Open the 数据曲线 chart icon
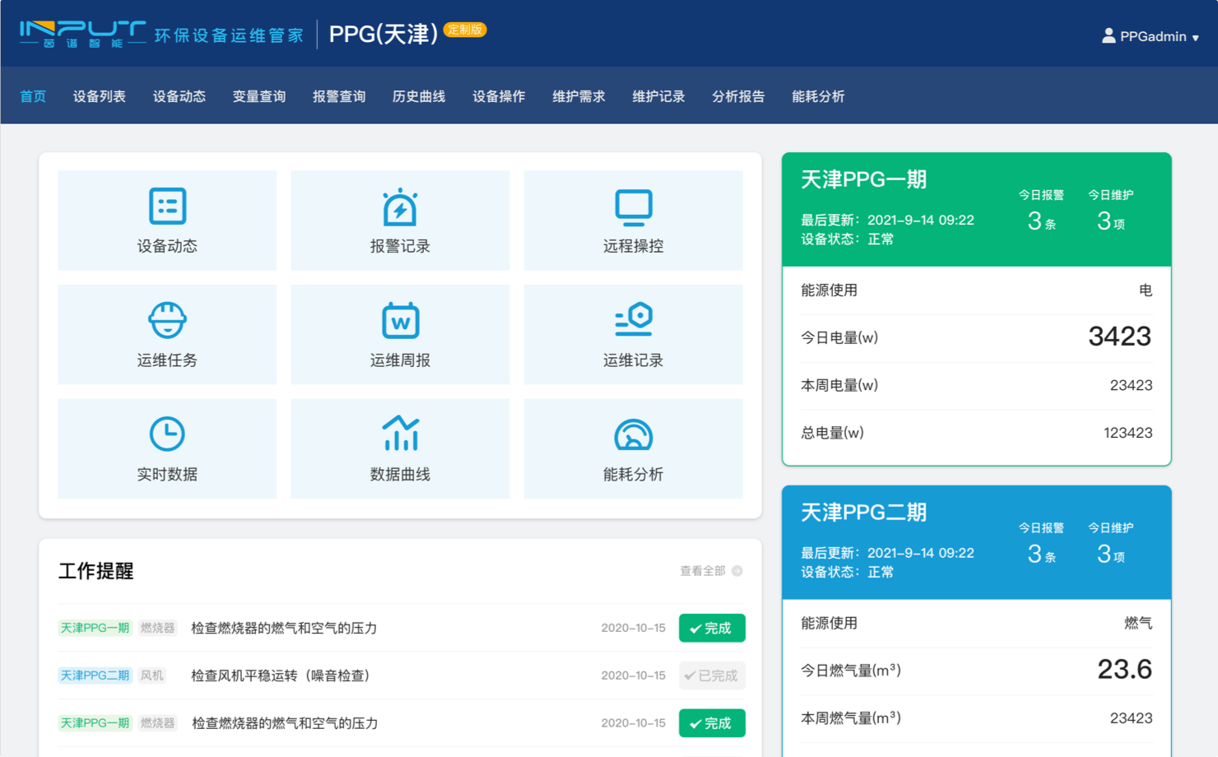Screen dimensions: 1218x757 tap(400, 434)
